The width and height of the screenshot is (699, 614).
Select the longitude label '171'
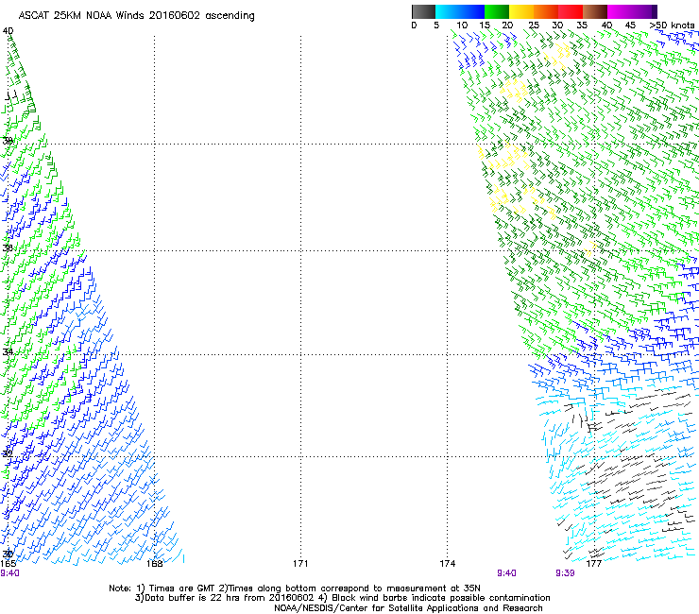300,564
